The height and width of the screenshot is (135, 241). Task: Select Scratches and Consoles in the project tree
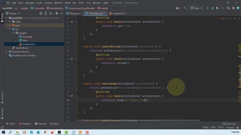pyautogui.click(x=24, y=55)
